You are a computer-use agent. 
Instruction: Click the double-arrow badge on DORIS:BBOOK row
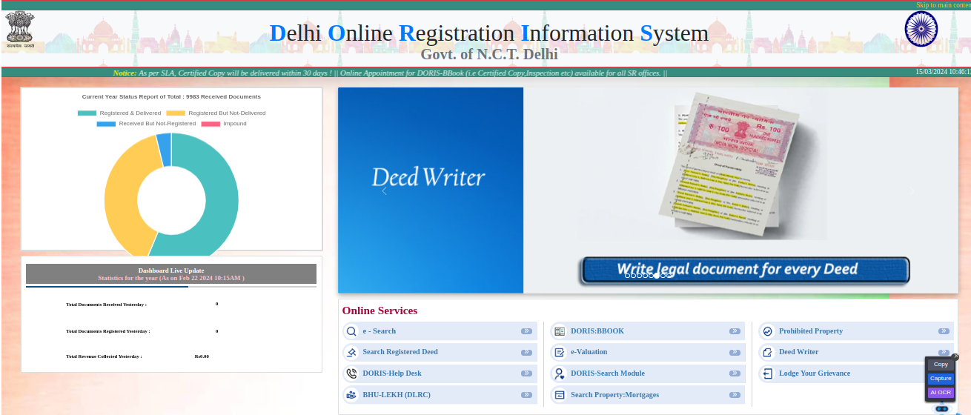(x=735, y=331)
